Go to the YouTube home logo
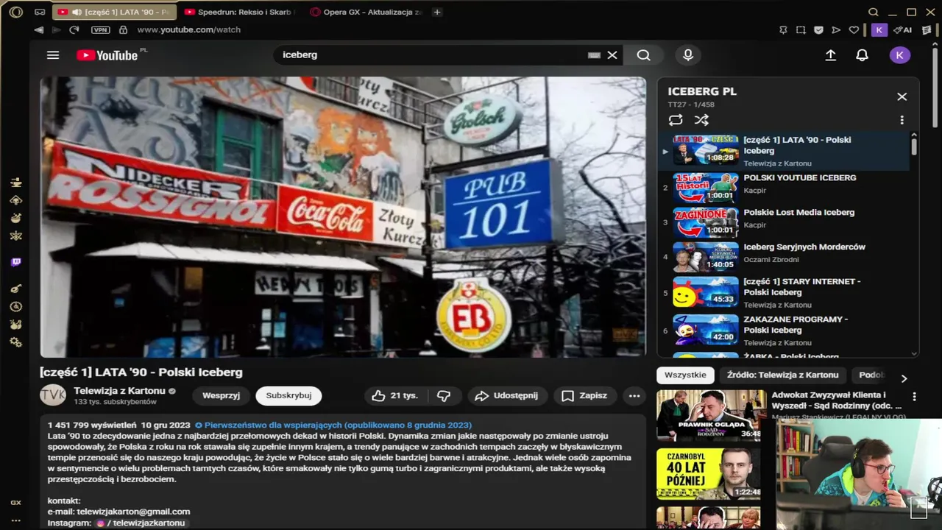Screen dimensions: 942x530 pos(108,55)
